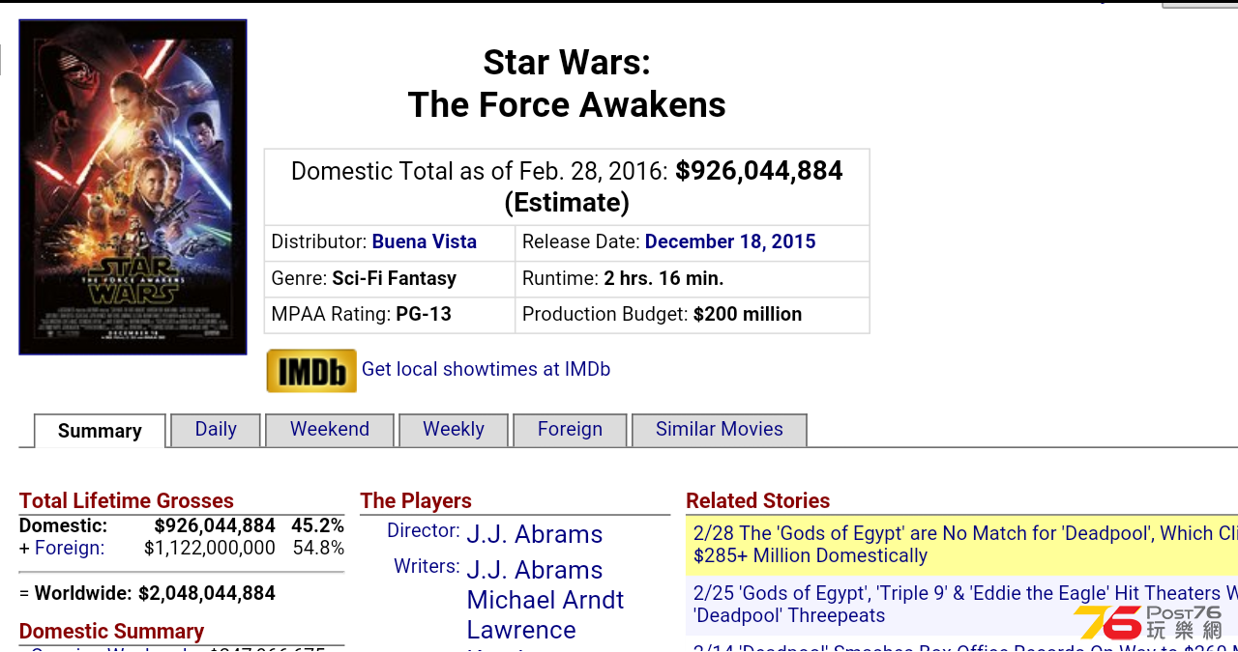
Task: Switch to the Foreign tab
Action: coord(570,430)
